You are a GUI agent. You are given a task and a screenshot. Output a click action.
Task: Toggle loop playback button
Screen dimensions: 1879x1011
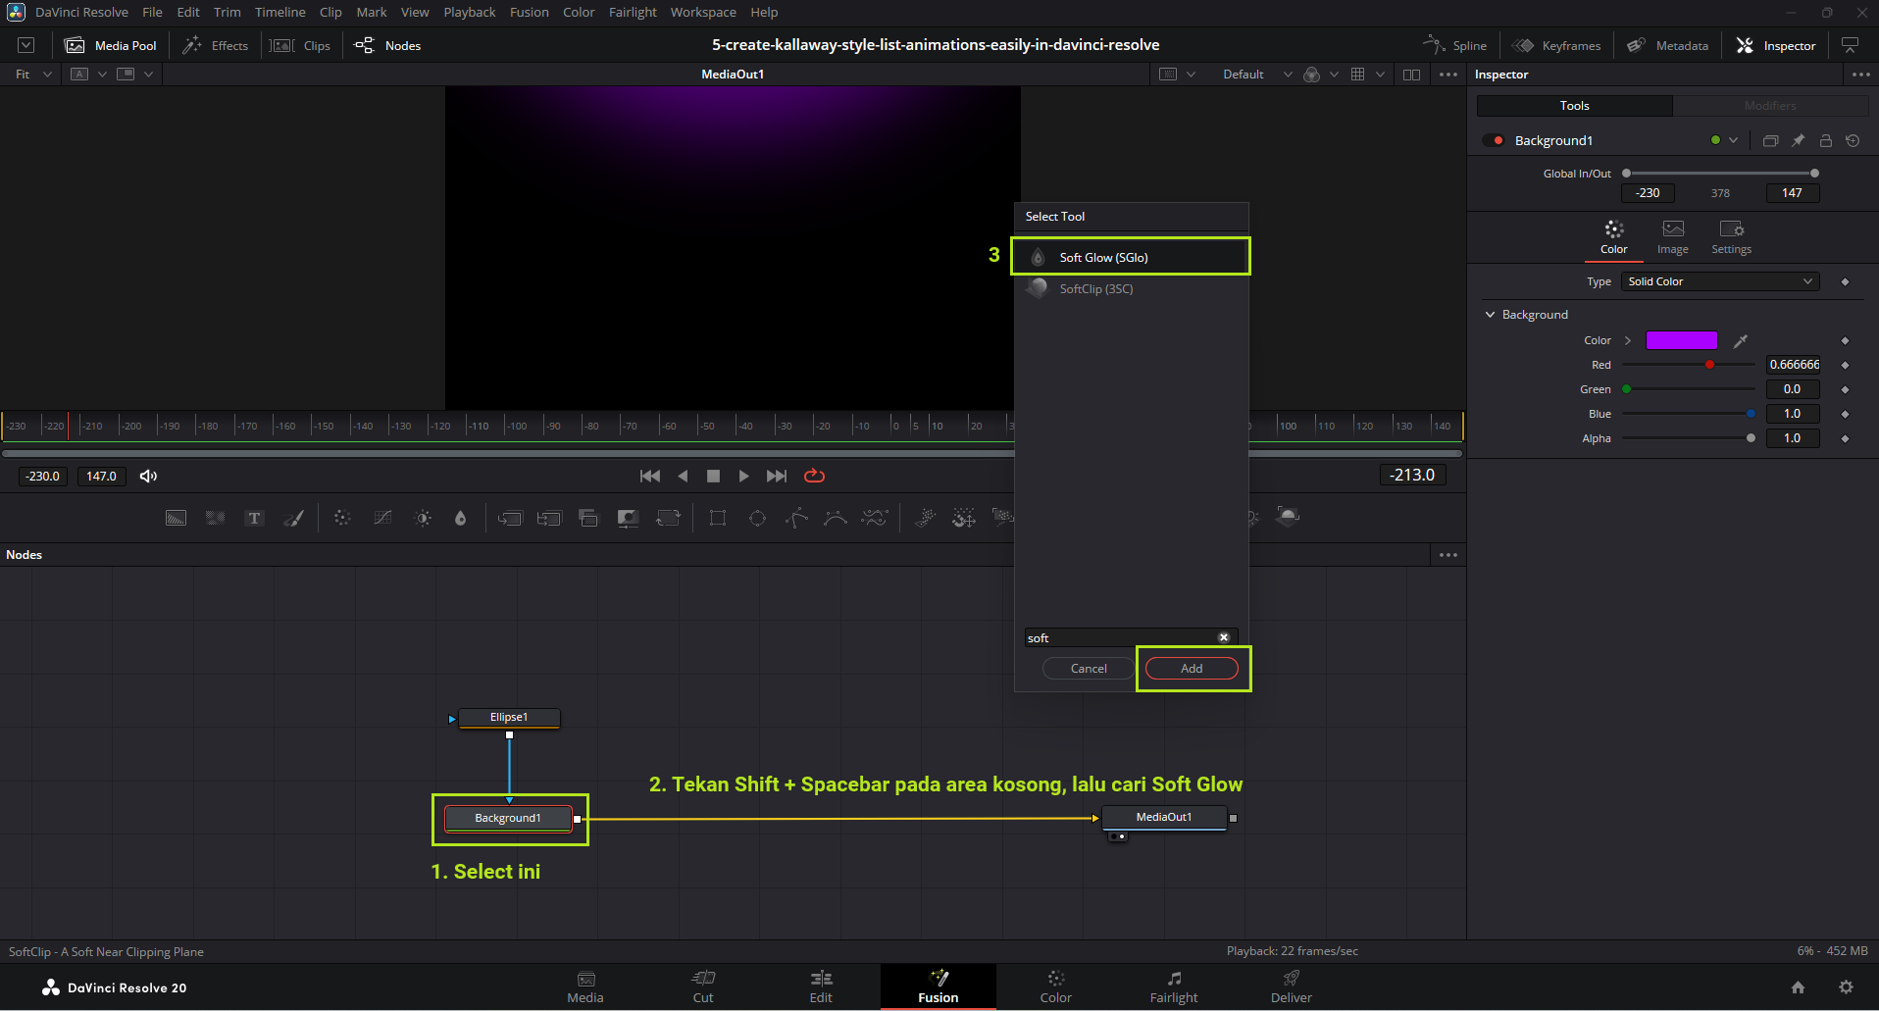click(x=814, y=477)
